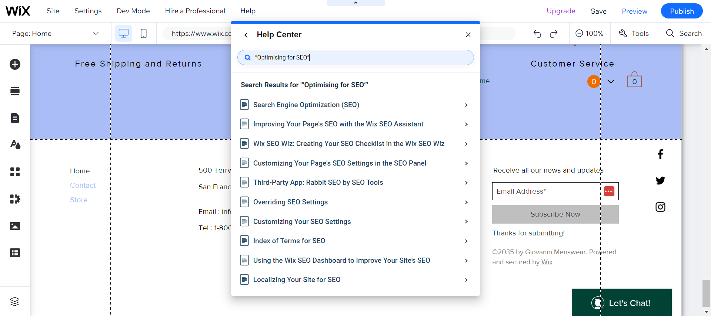Viewport: 711px width, 316px height.
Task: Click the Wix footer link
Action: pos(547,262)
